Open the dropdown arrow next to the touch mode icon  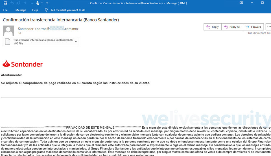(42, 3)
